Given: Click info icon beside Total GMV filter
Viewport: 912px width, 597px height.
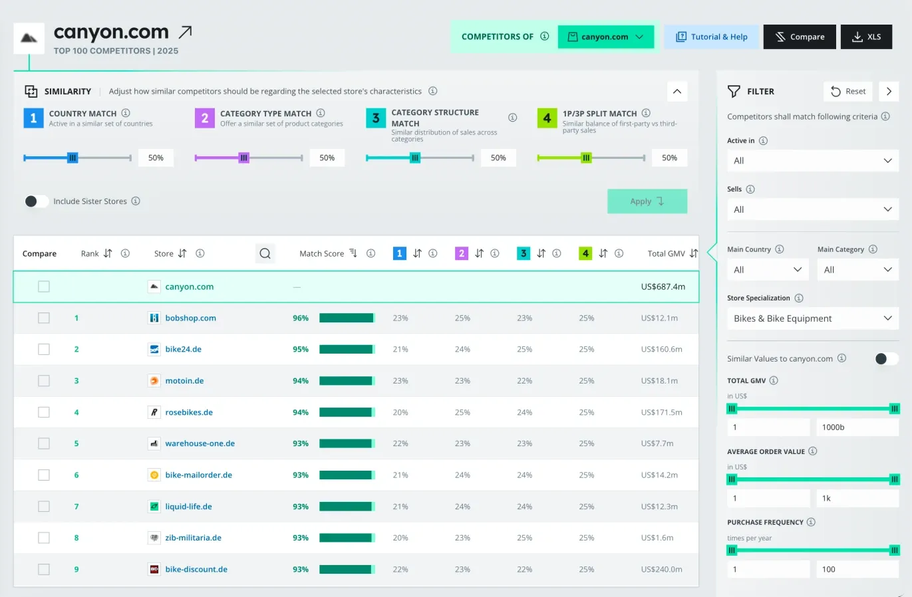Looking at the screenshot, I should 774,380.
